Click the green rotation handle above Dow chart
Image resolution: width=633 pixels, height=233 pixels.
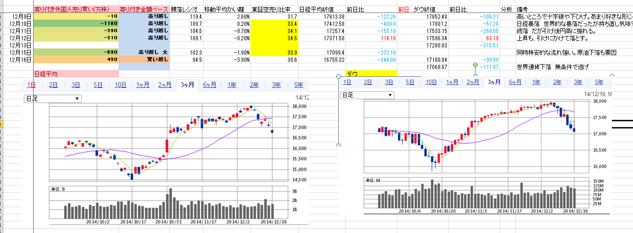point(476,65)
